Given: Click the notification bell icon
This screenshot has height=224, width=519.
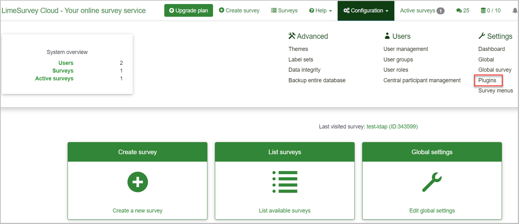Looking at the screenshot, I should click(x=515, y=10).
